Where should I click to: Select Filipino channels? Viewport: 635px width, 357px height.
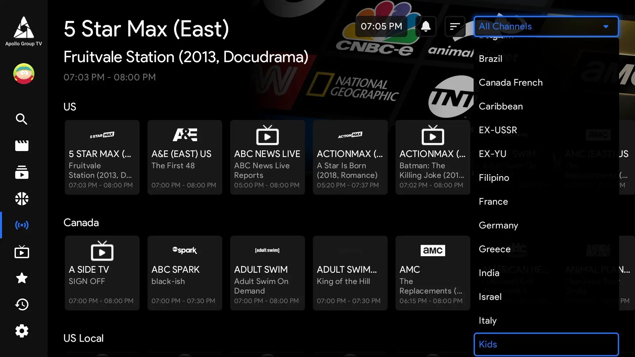click(x=546, y=178)
